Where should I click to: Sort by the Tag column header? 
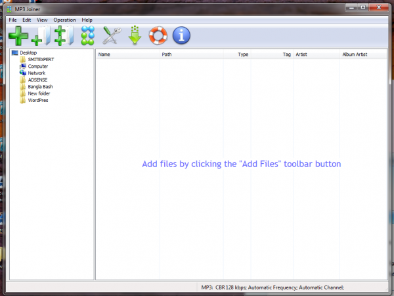[272, 55]
